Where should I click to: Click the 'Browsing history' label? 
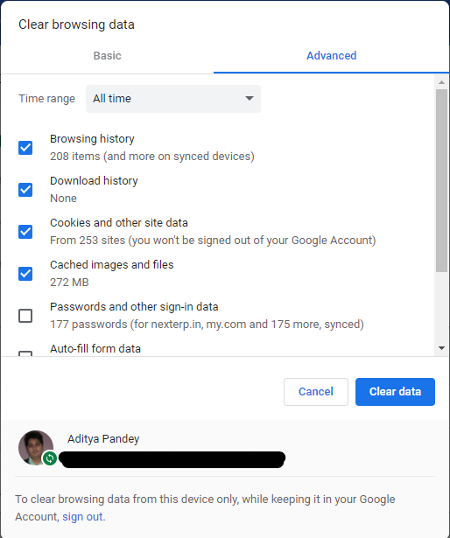click(x=92, y=139)
